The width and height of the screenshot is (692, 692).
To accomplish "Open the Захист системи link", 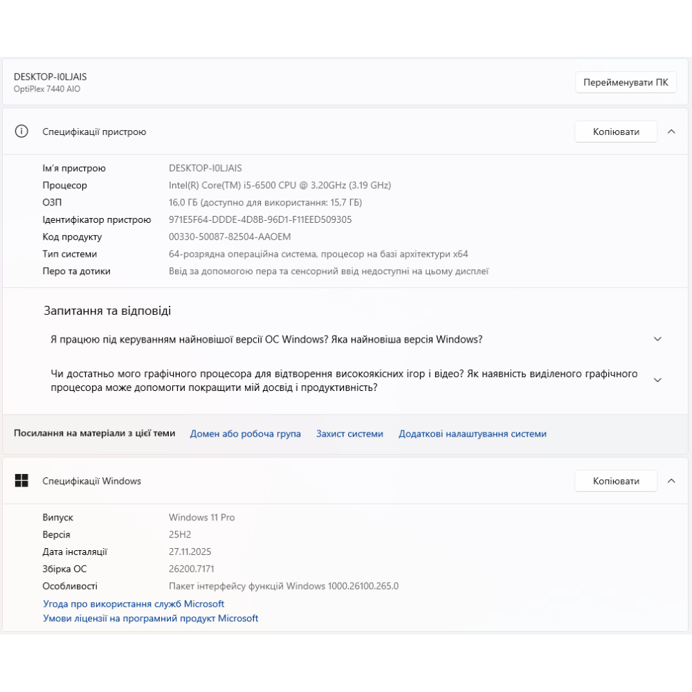I will click(349, 434).
